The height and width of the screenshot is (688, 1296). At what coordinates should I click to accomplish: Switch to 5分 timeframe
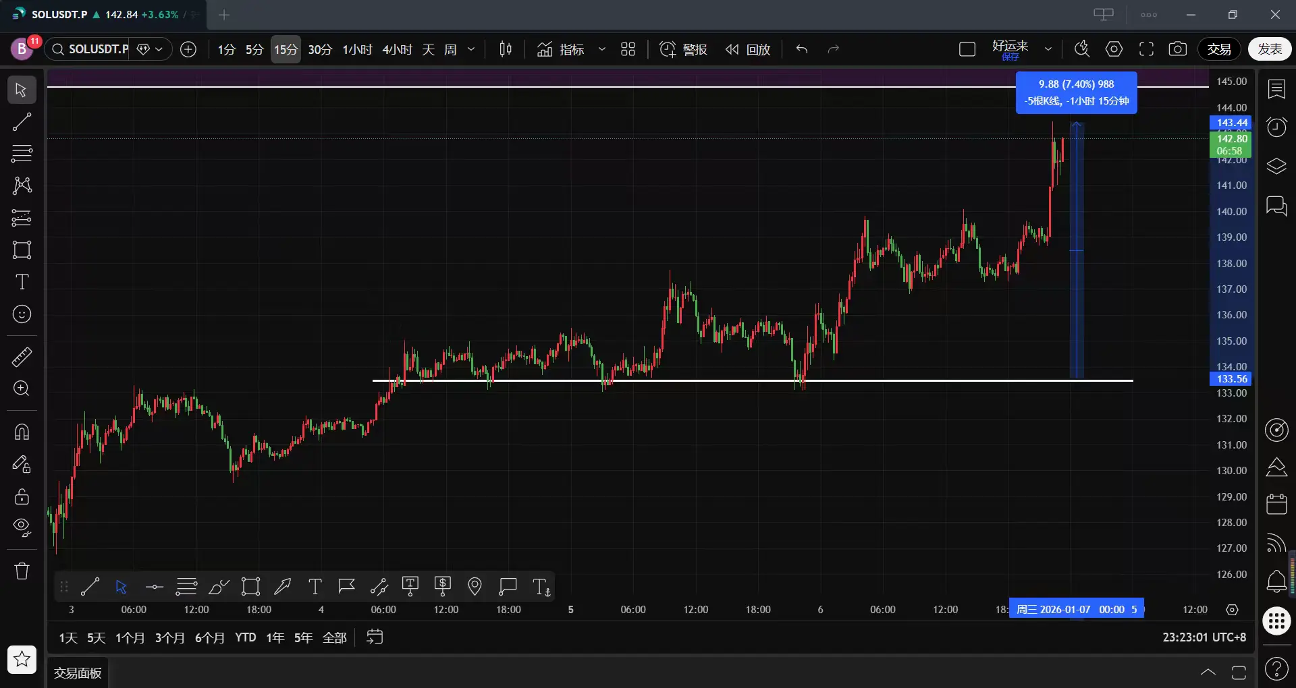point(254,49)
